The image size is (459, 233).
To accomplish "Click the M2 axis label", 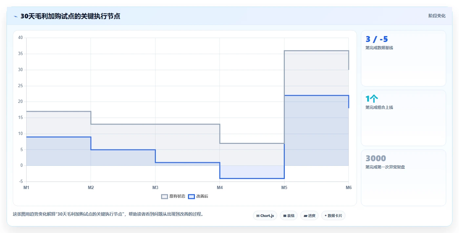I will pyautogui.click(x=91, y=188).
